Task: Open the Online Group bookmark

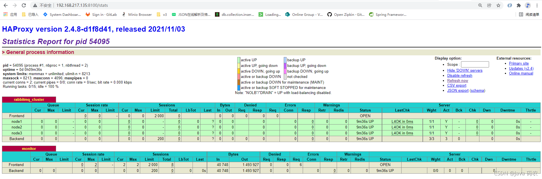Action: (304, 14)
